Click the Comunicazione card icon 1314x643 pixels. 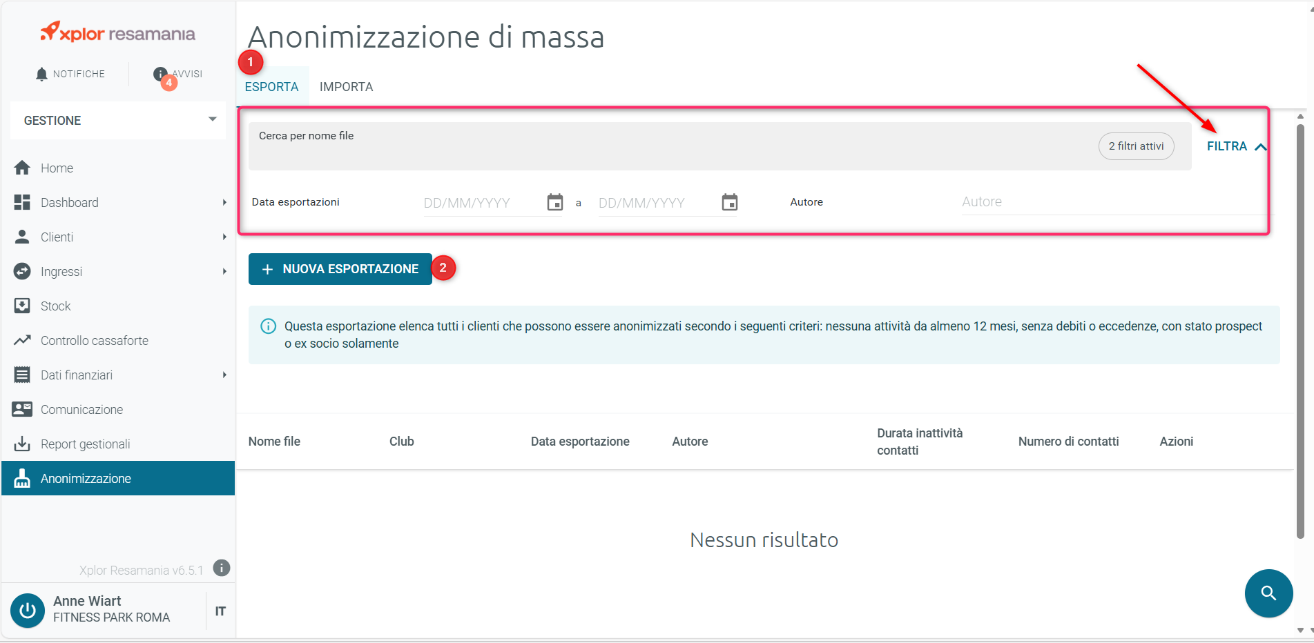click(x=22, y=409)
